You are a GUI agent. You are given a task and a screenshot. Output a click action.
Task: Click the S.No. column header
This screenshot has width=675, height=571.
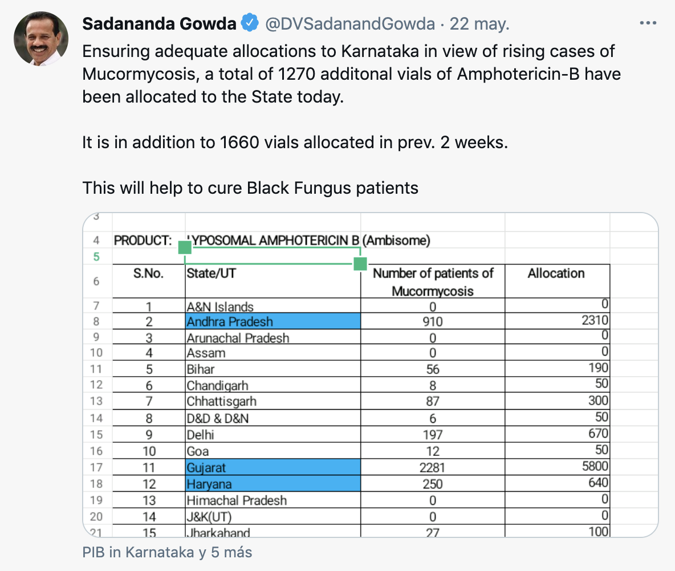tap(148, 274)
